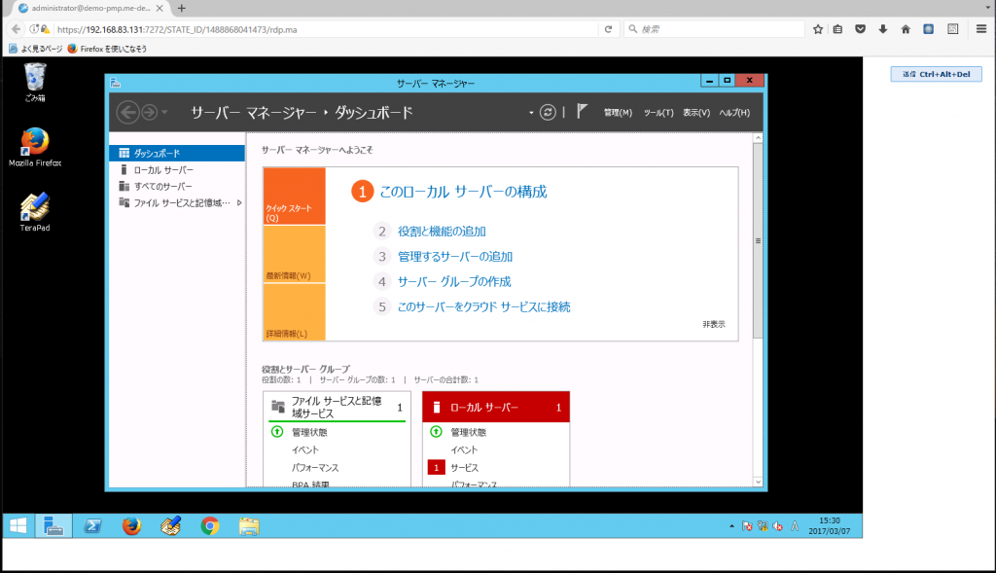Click このサーバーをクラウド サービスに接続 link
Image resolution: width=996 pixels, height=573 pixels.
pyautogui.click(x=484, y=306)
